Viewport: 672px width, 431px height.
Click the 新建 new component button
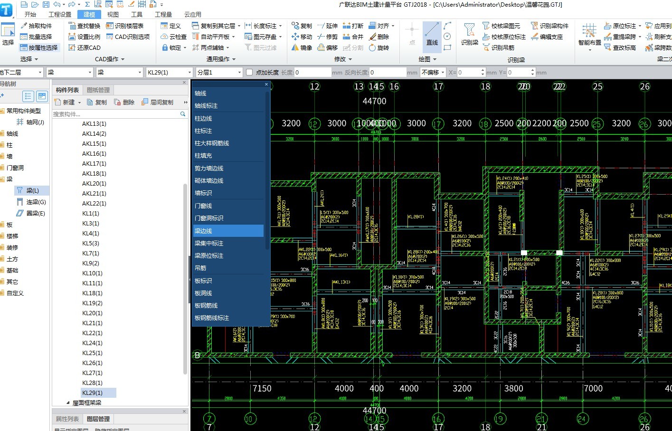(67, 102)
